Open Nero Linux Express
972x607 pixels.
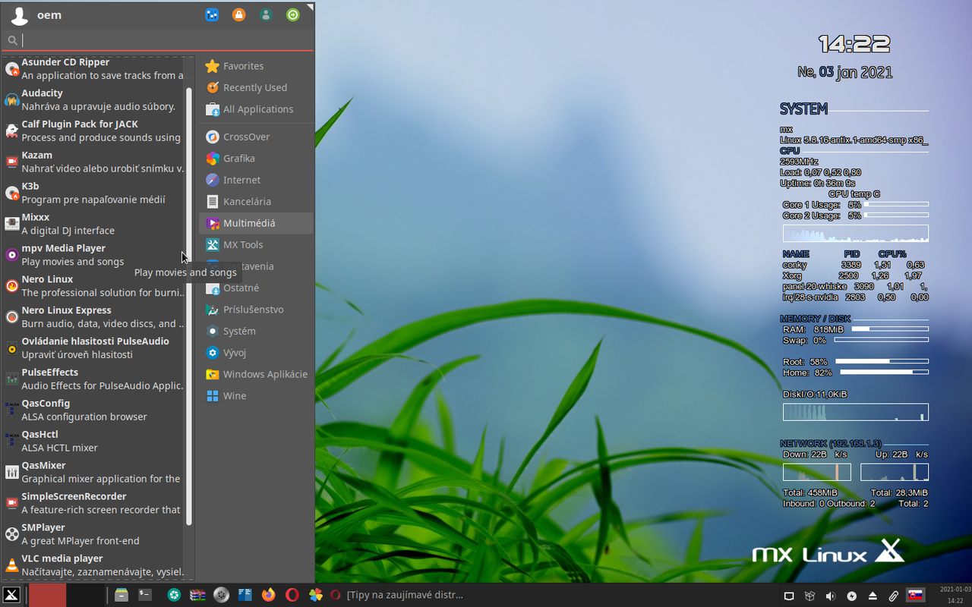94,318
